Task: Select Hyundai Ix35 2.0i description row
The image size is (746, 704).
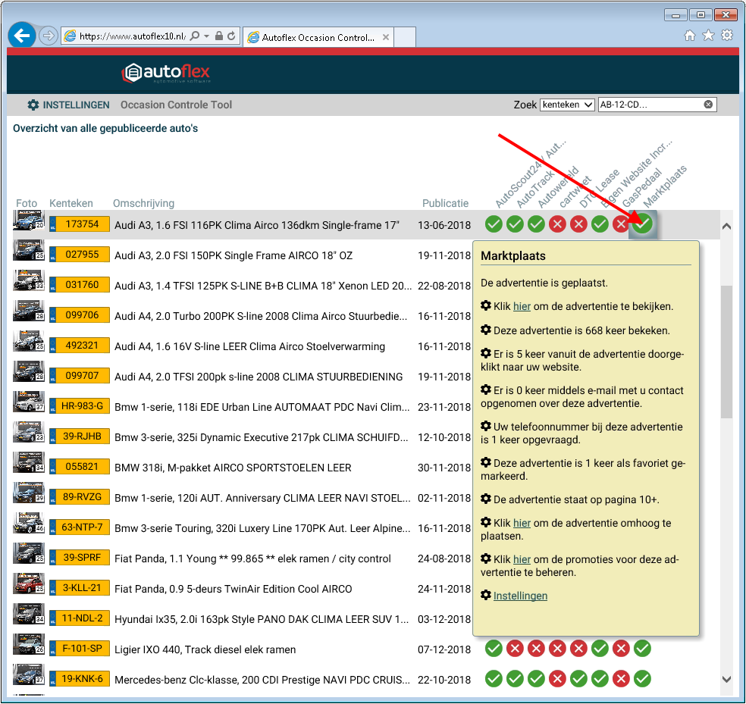Action: [262, 619]
